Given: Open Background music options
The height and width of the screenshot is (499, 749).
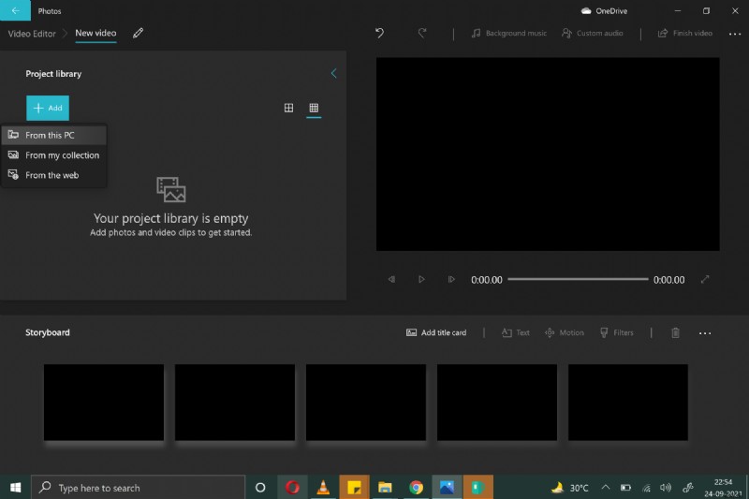Looking at the screenshot, I should (509, 33).
